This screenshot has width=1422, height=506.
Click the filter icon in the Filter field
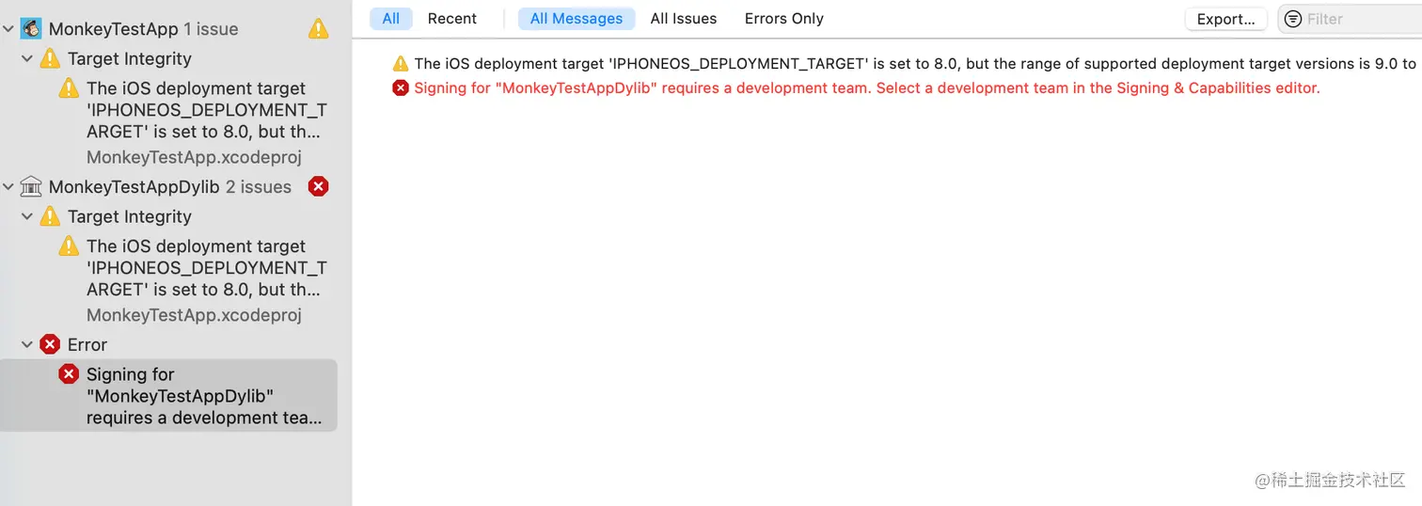point(1293,19)
